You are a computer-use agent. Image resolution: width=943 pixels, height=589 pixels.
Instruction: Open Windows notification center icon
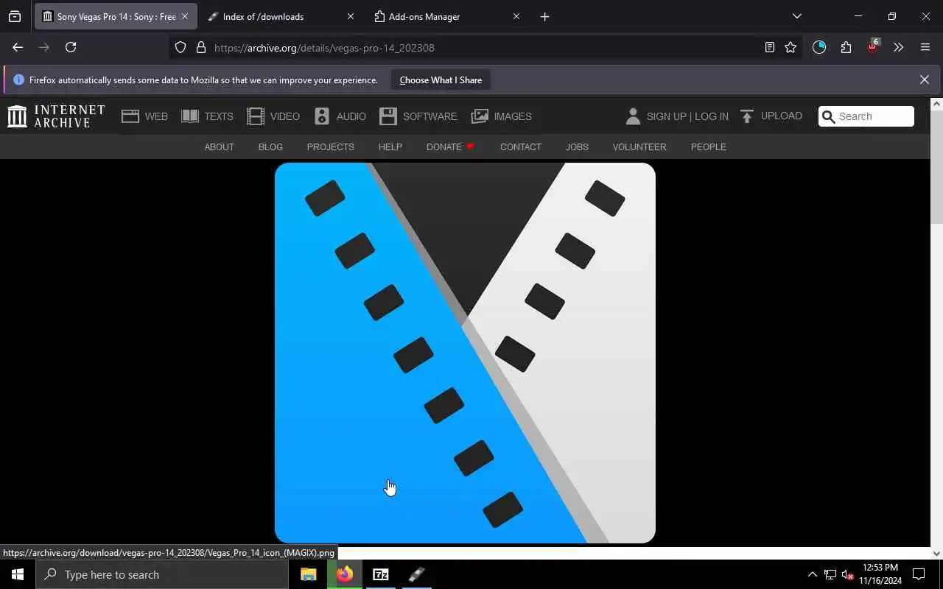click(919, 574)
